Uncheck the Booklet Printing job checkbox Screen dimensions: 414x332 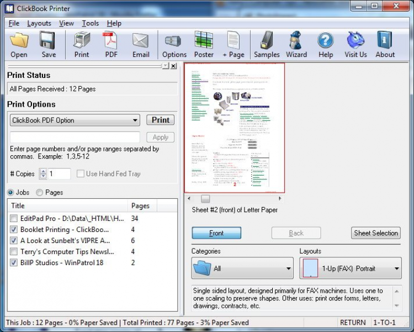pos(14,229)
